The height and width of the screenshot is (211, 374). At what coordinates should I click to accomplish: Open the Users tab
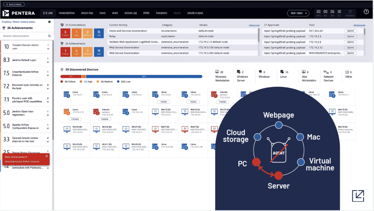(x=115, y=13)
